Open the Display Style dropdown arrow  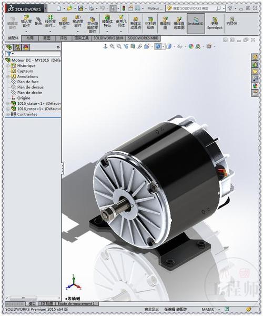click(163, 46)
